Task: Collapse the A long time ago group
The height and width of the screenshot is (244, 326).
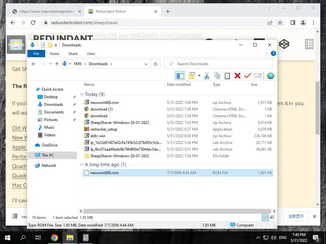Action: (82, 165)
